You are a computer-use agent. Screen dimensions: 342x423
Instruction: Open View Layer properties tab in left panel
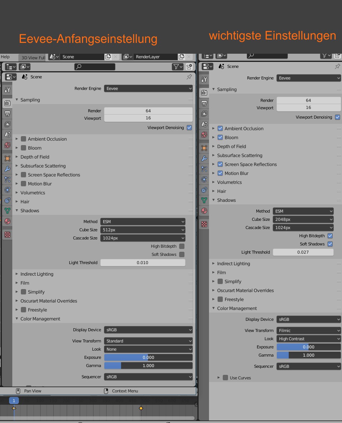tap(7, 124)
